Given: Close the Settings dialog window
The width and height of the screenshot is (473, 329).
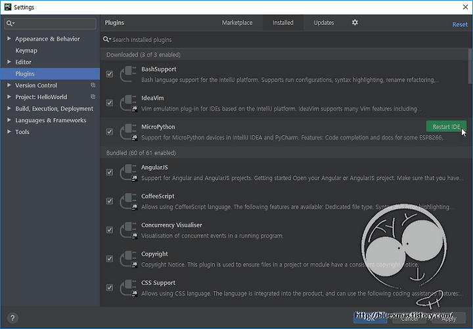Looking at the screenshot, I should 465,7.
